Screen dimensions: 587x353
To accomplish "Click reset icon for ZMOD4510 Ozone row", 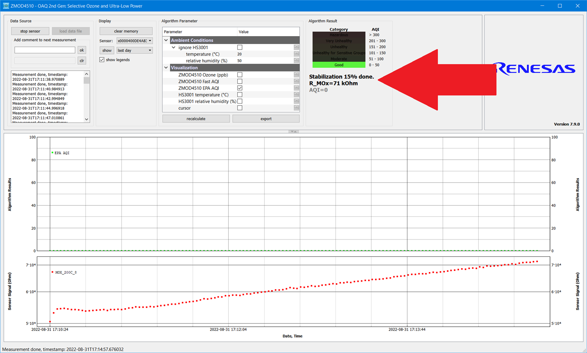I will point(296,75).
